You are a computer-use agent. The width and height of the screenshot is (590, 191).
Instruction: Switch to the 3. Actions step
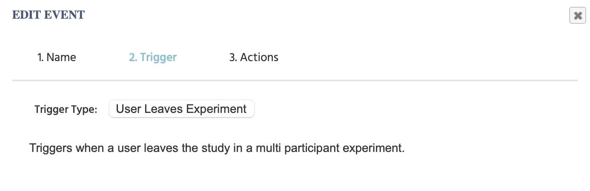[x=254, y=57]
